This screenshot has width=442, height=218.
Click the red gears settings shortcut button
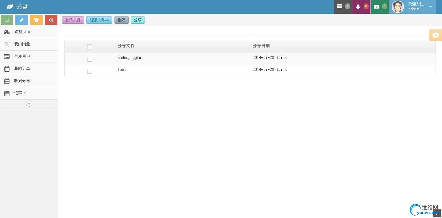tap(51, 20)
